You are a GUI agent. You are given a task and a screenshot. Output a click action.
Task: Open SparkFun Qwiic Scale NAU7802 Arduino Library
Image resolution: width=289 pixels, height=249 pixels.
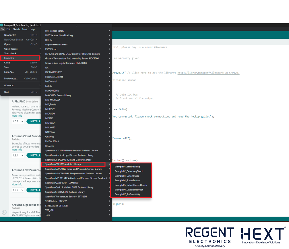[76, 187]
